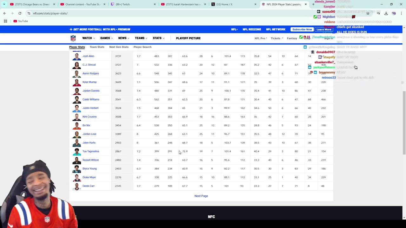
Task: Go to Next Page of stats
Action: tap(201, 196)
